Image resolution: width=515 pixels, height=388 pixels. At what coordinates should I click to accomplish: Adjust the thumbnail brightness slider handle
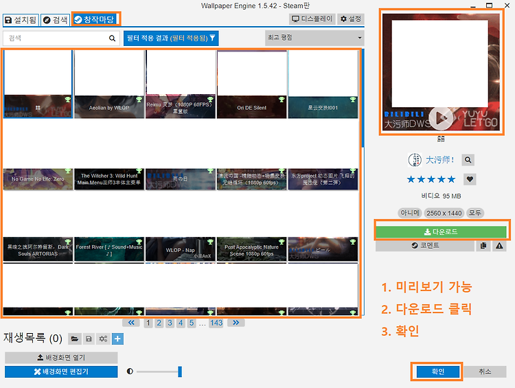tap(180, 372)
